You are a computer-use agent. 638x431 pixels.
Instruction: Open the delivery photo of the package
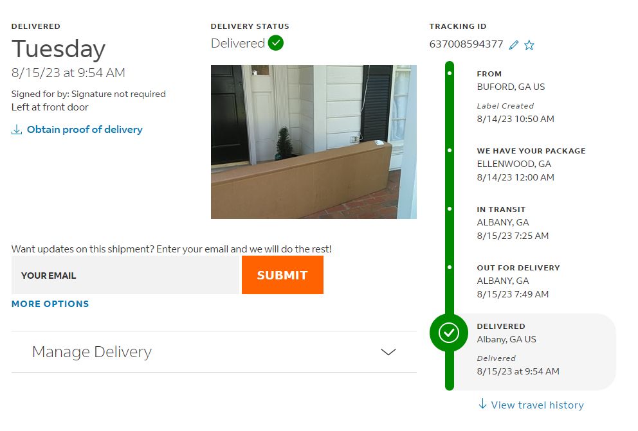(314, 142)
